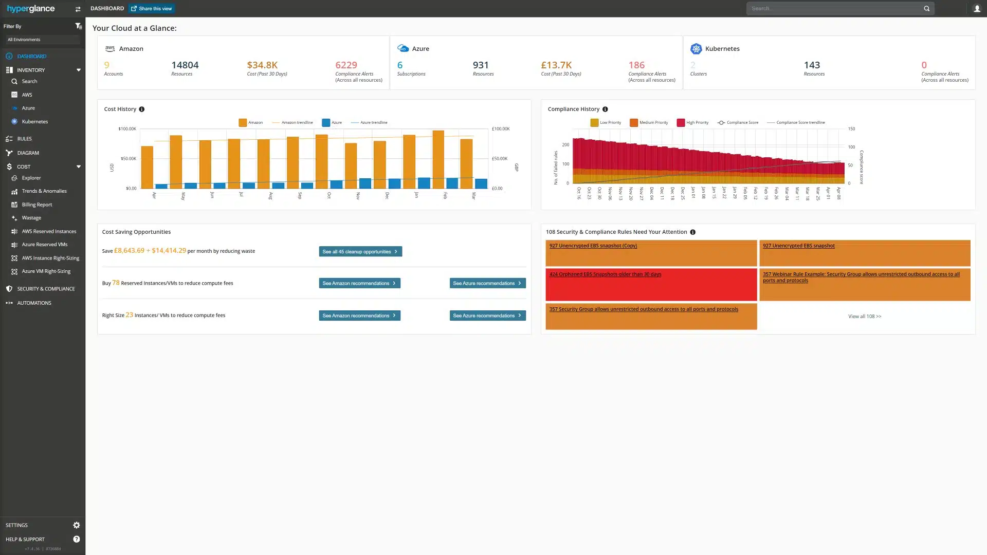Click View all 108 link
987x555 pixels.
tap(864, 317)
